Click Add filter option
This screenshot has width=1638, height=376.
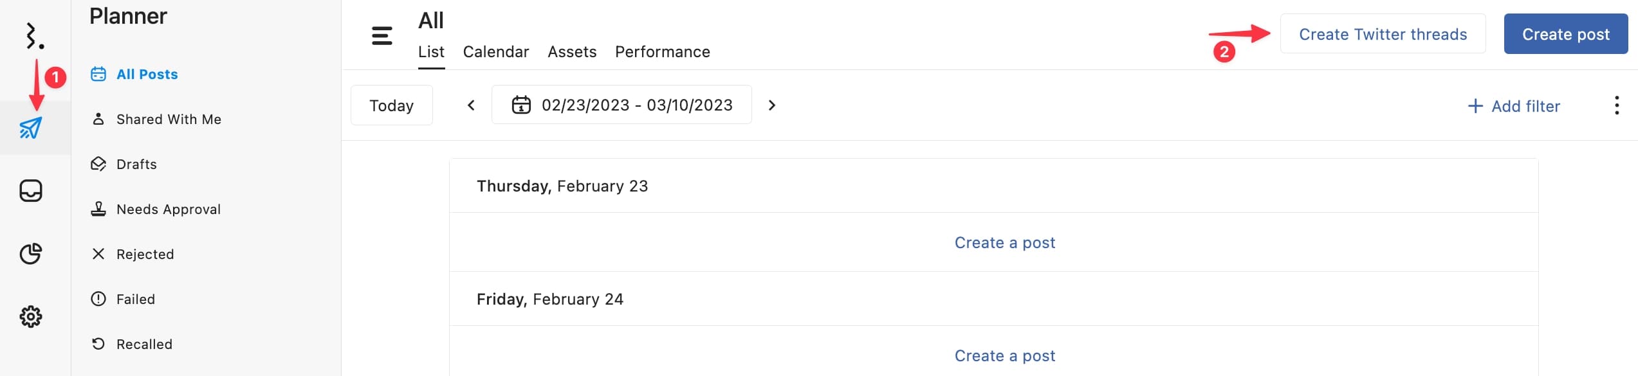[x=1513, y=106]
